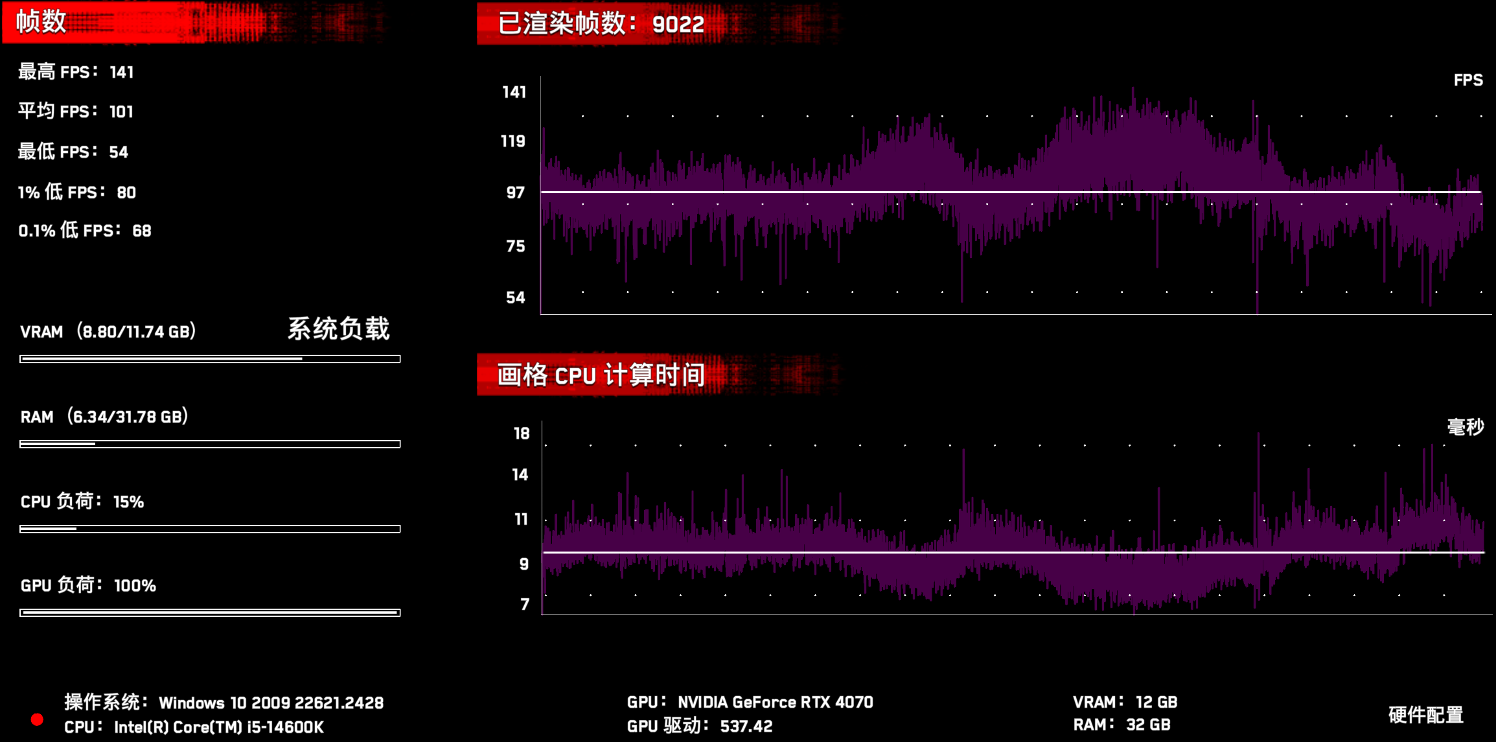
Task: Click the 0.1% 低 FPS 68 entry
Action: point(85,231)
